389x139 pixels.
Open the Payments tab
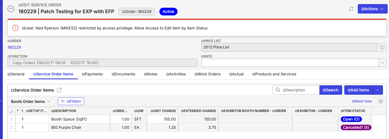[x=92, y=74]
